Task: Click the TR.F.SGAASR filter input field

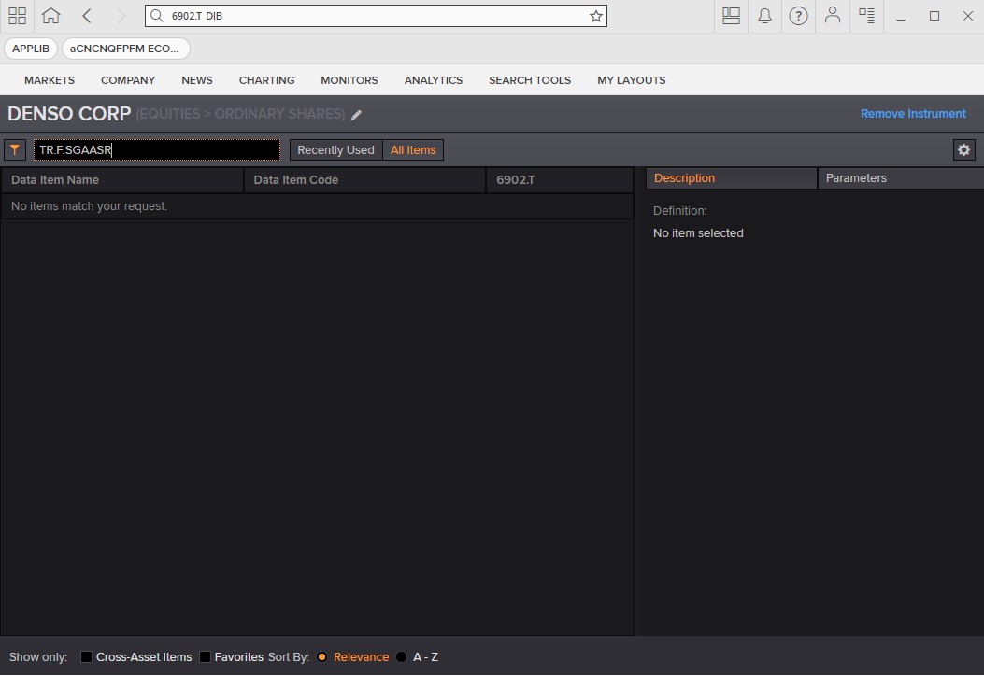Action: 157,150
